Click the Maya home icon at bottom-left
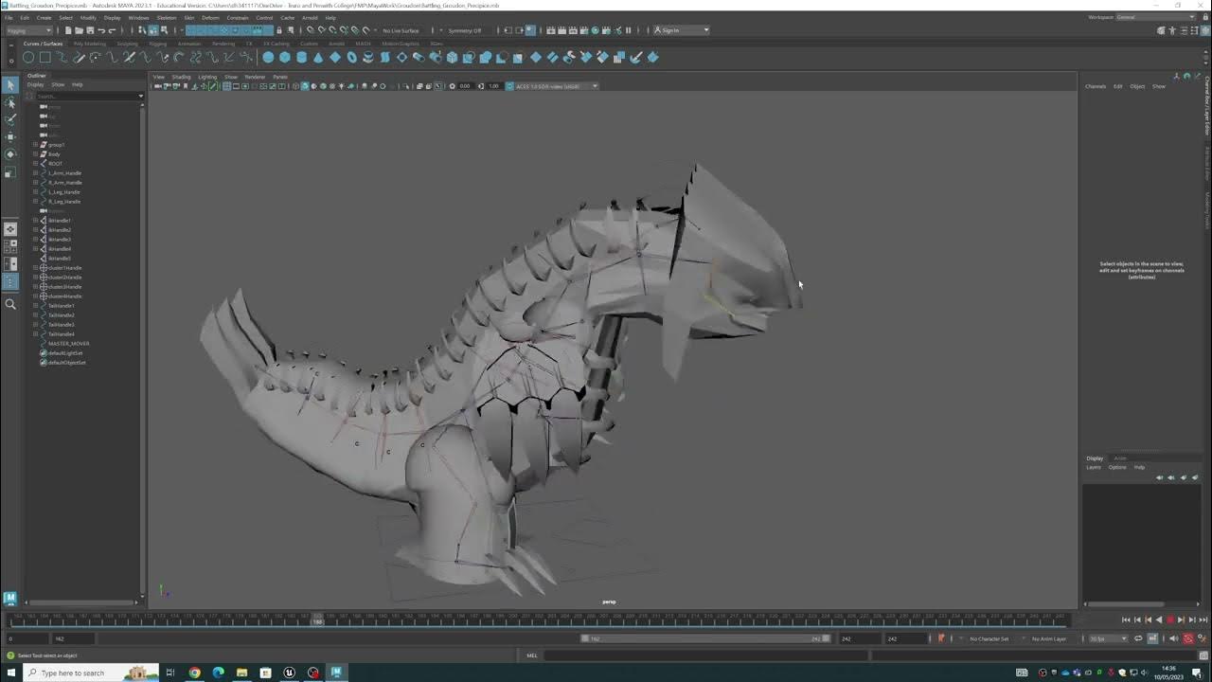The height and width of the screenshot is (682, 1212). pos(10,598)
